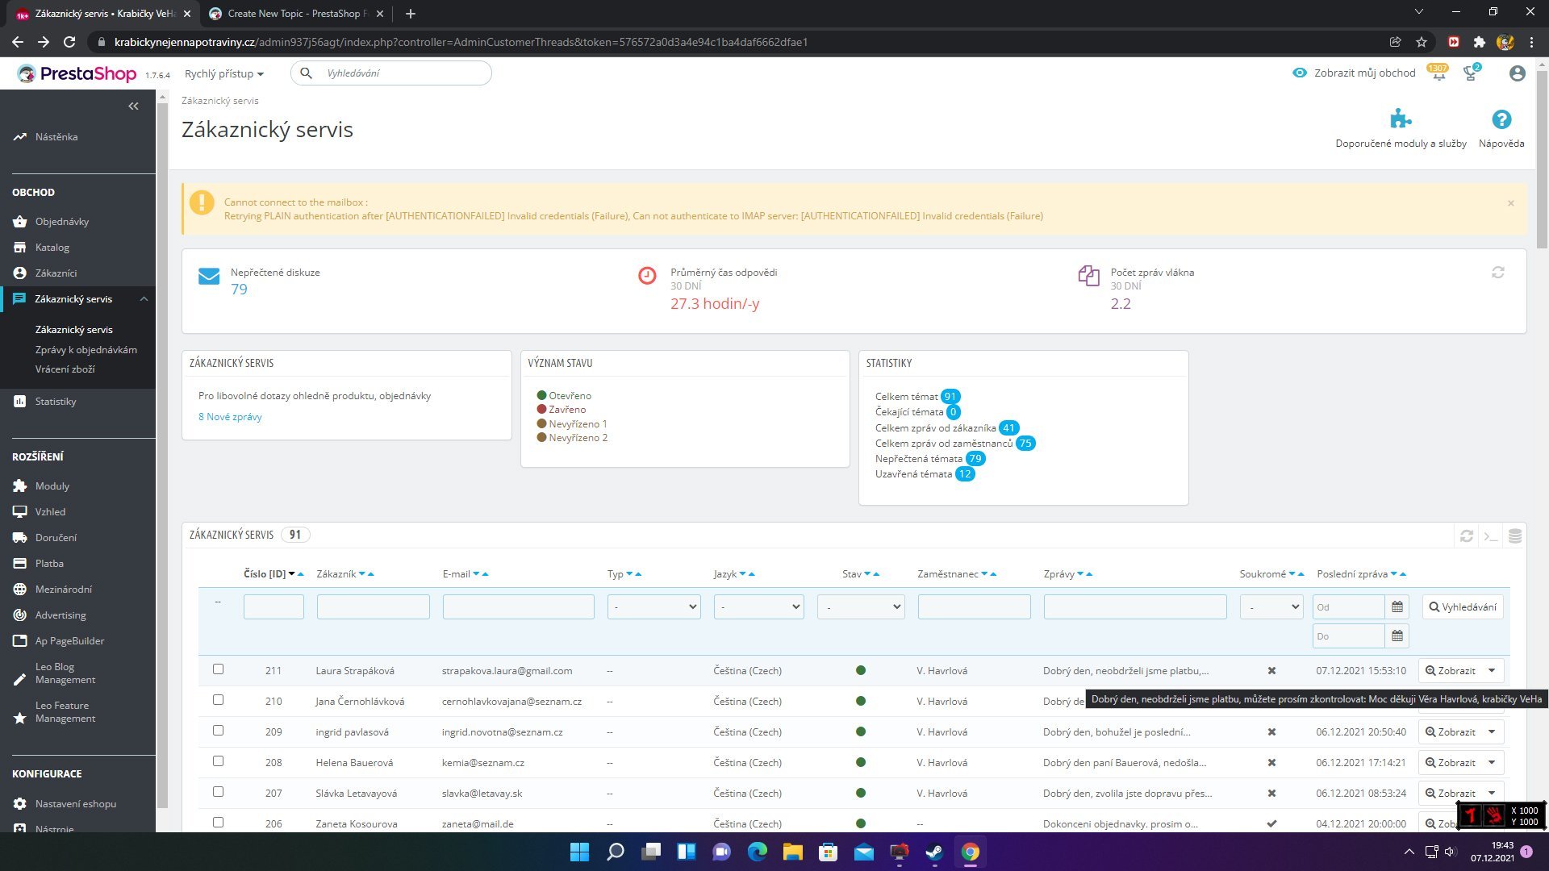Click the SQL query icon above table
Image resolution: width=1549 pixels, height=871 pixels.
click(x=1490, y=536)
